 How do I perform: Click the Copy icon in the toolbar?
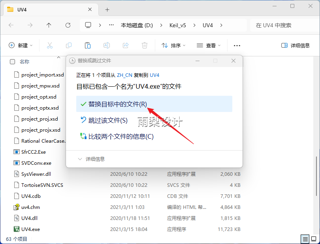point(68,45)
